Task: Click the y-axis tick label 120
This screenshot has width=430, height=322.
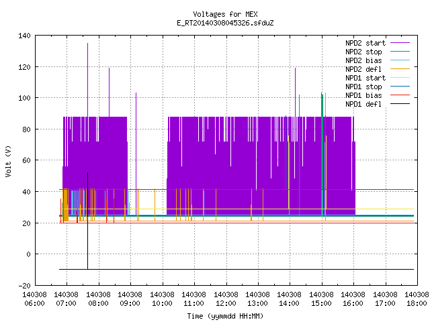Action: tap(24, 67)
